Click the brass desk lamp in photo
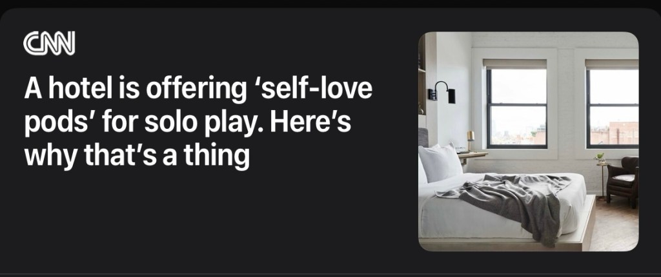Image resolution: width=661 pixels, height=277 pixels. click(x=470, y=140)
